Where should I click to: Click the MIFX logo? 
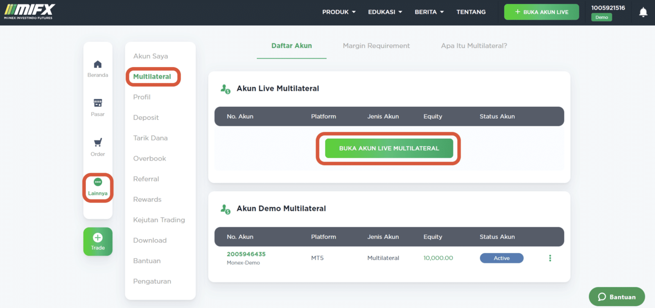[29, 11]
